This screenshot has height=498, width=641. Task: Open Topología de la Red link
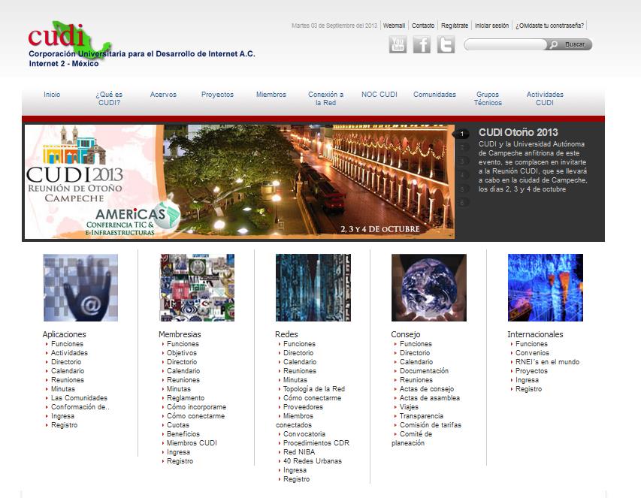point(314,389)
